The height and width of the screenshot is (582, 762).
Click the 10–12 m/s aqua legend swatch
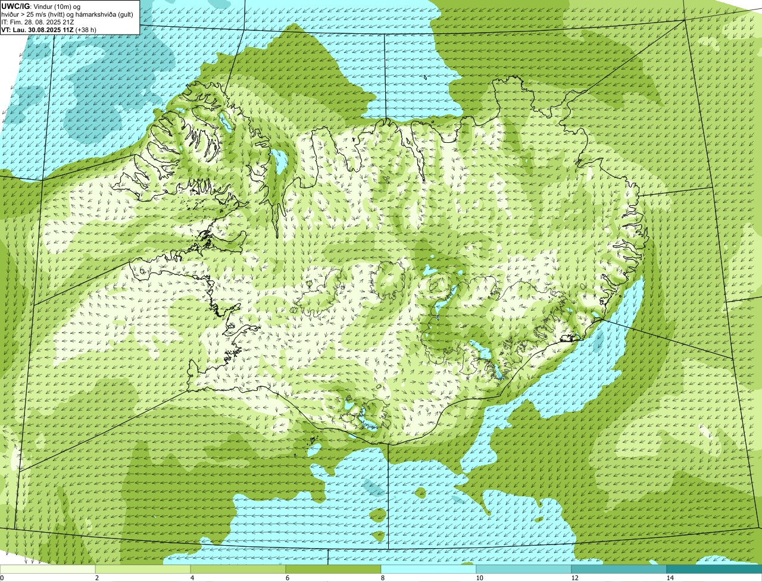pos(524,569)
